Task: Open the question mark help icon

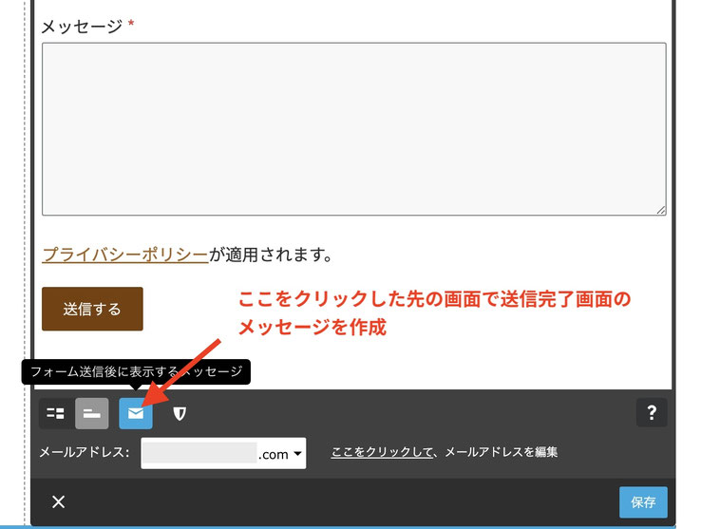Action: (652, 412)
